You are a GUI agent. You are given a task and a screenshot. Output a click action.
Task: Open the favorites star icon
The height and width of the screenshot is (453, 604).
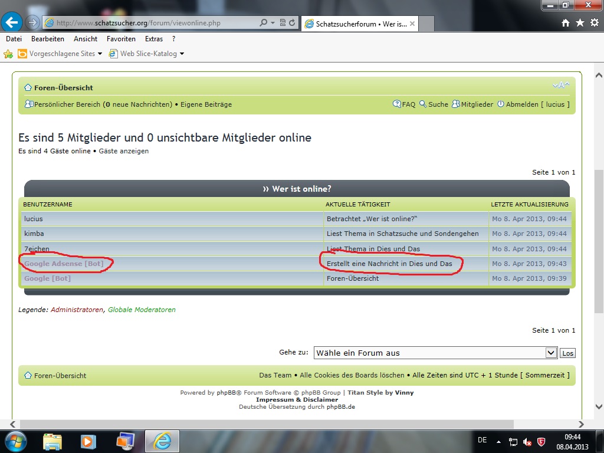coord(580,22)
